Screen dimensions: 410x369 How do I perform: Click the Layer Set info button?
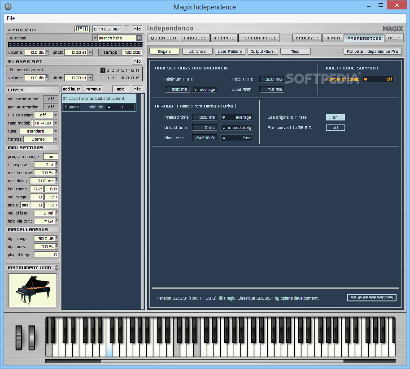[137, 61]
